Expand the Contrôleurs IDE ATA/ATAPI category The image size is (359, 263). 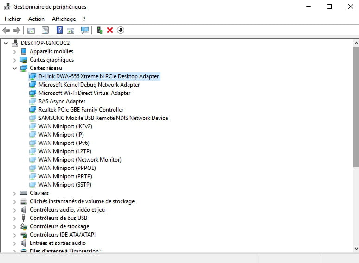[15, 235]
